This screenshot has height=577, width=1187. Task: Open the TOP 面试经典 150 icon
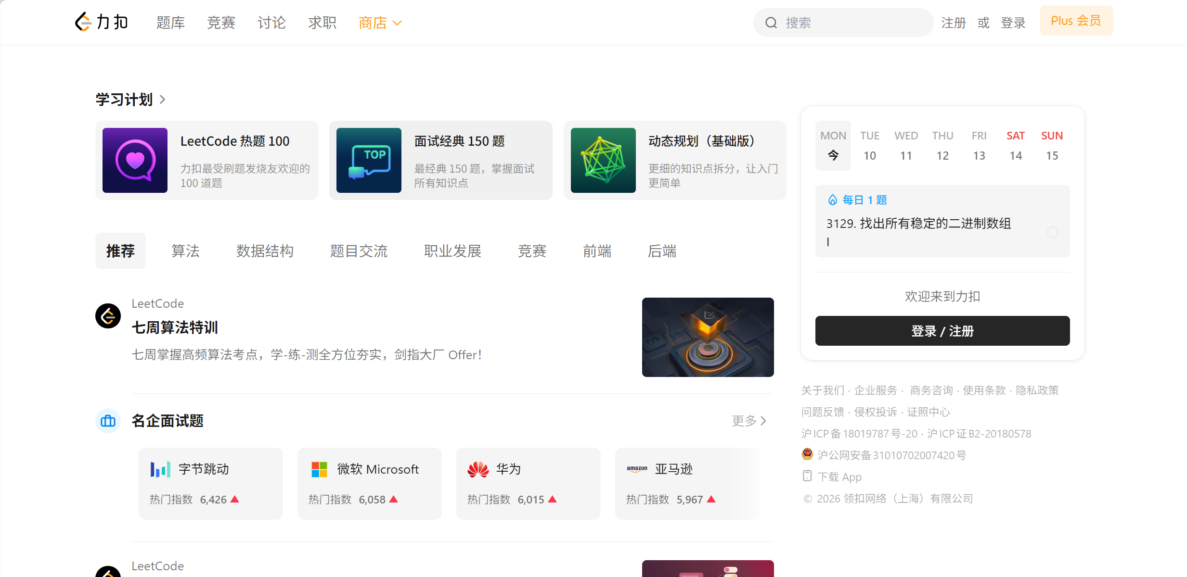(369, 160)
